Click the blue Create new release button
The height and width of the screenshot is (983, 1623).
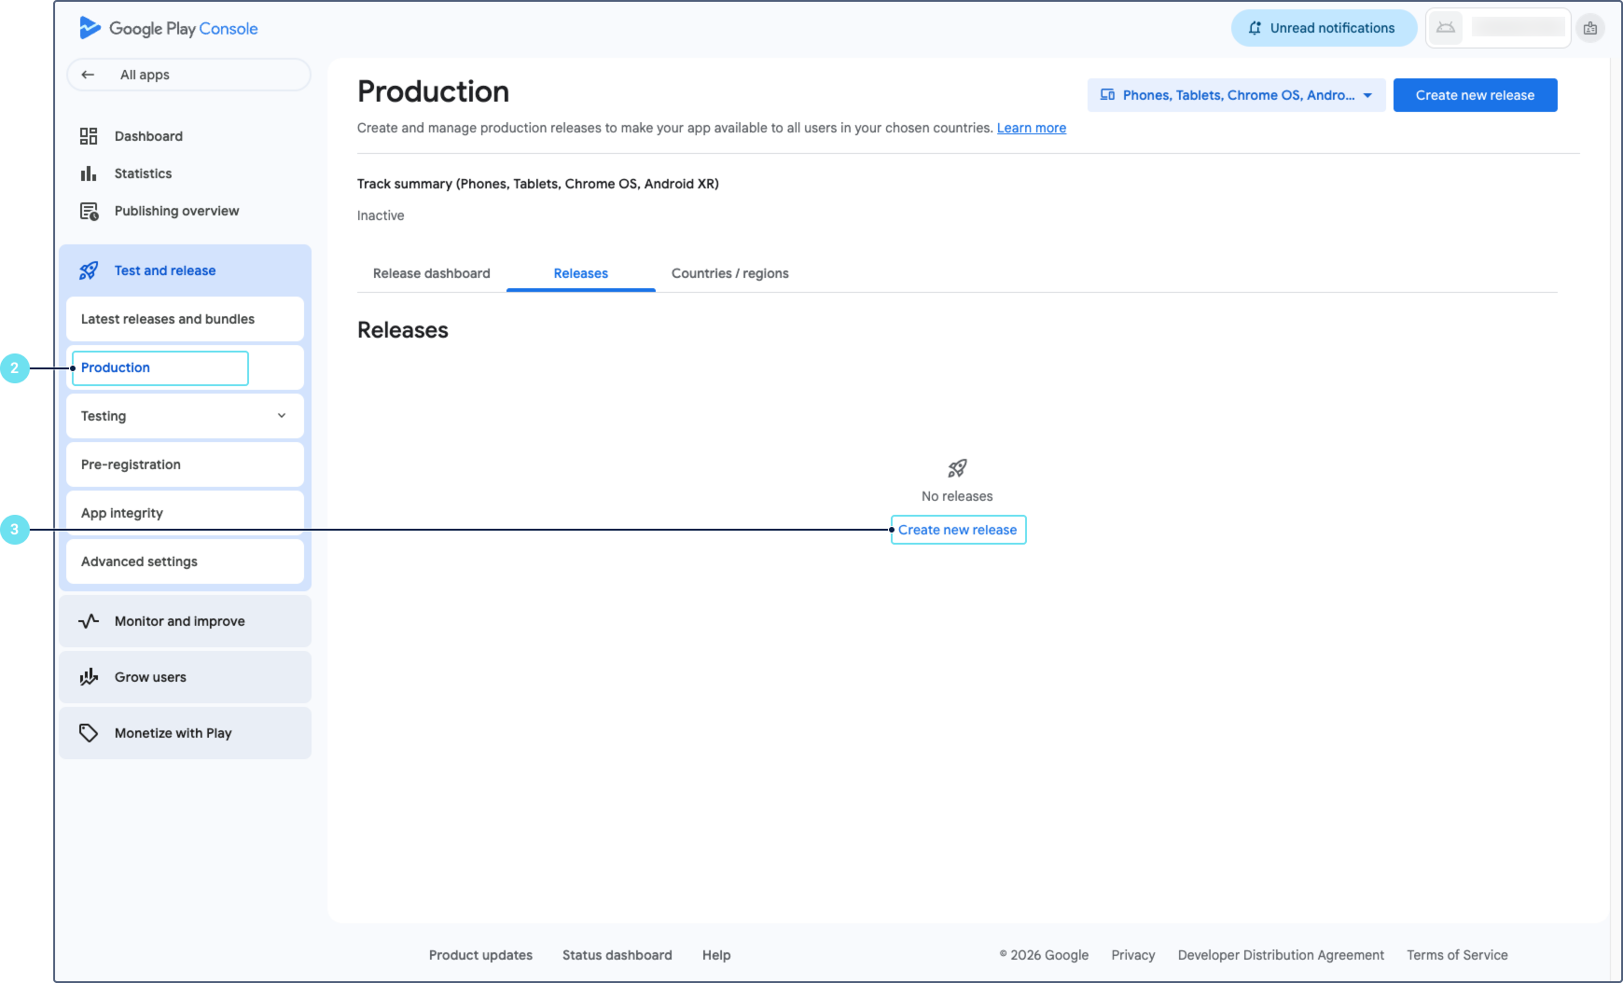point(1475,95)
